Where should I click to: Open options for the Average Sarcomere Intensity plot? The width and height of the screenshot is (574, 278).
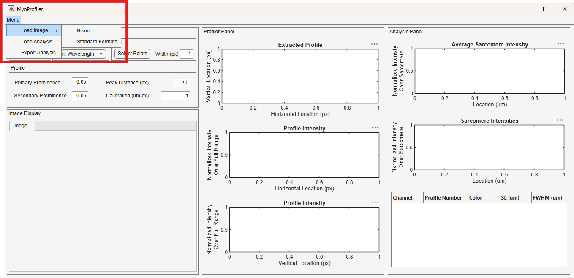560,43
